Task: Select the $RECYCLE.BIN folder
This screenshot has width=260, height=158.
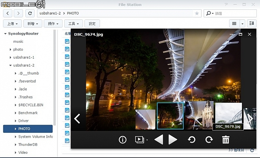Action: click(31, 105)
